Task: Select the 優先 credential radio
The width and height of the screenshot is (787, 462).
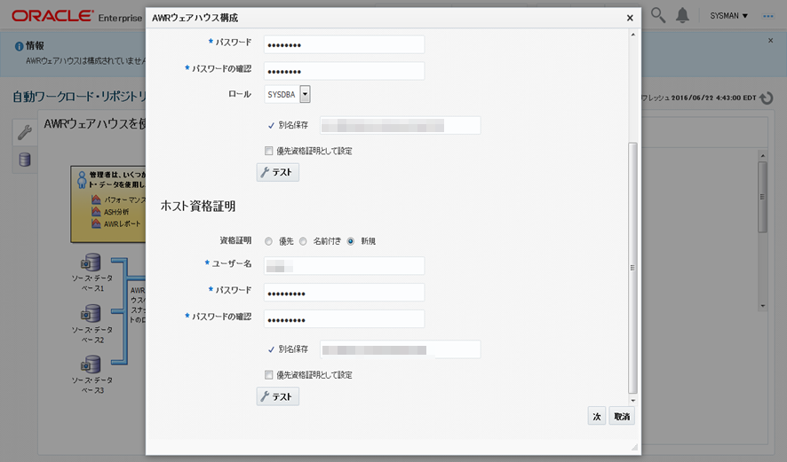Action: (x=268, y=241)
